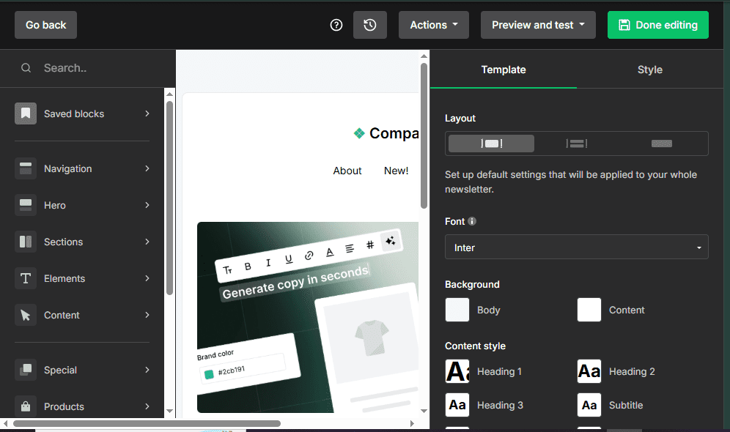
Task: Click the Heading 1 Aa style icon
Action: tap(457, 371)
